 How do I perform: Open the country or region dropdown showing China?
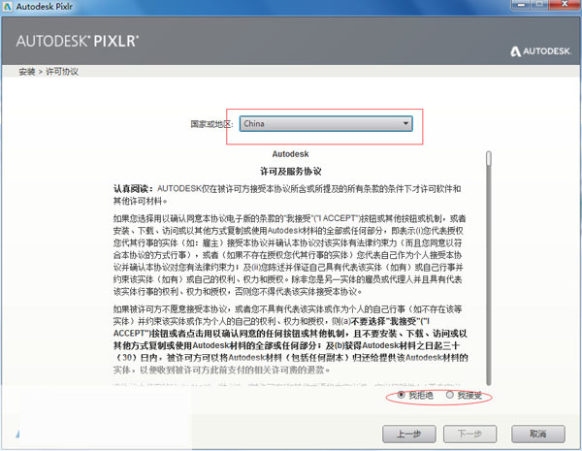tap(326, 123)
